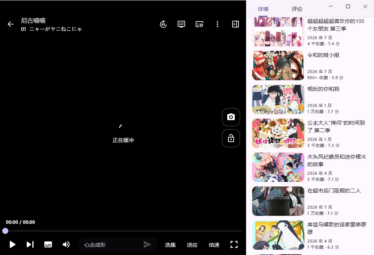This screenshot has width=374, height=255.
Task: Click the 800+ 收藏 · 5.9 分 rating text
Action: (325, 78)
